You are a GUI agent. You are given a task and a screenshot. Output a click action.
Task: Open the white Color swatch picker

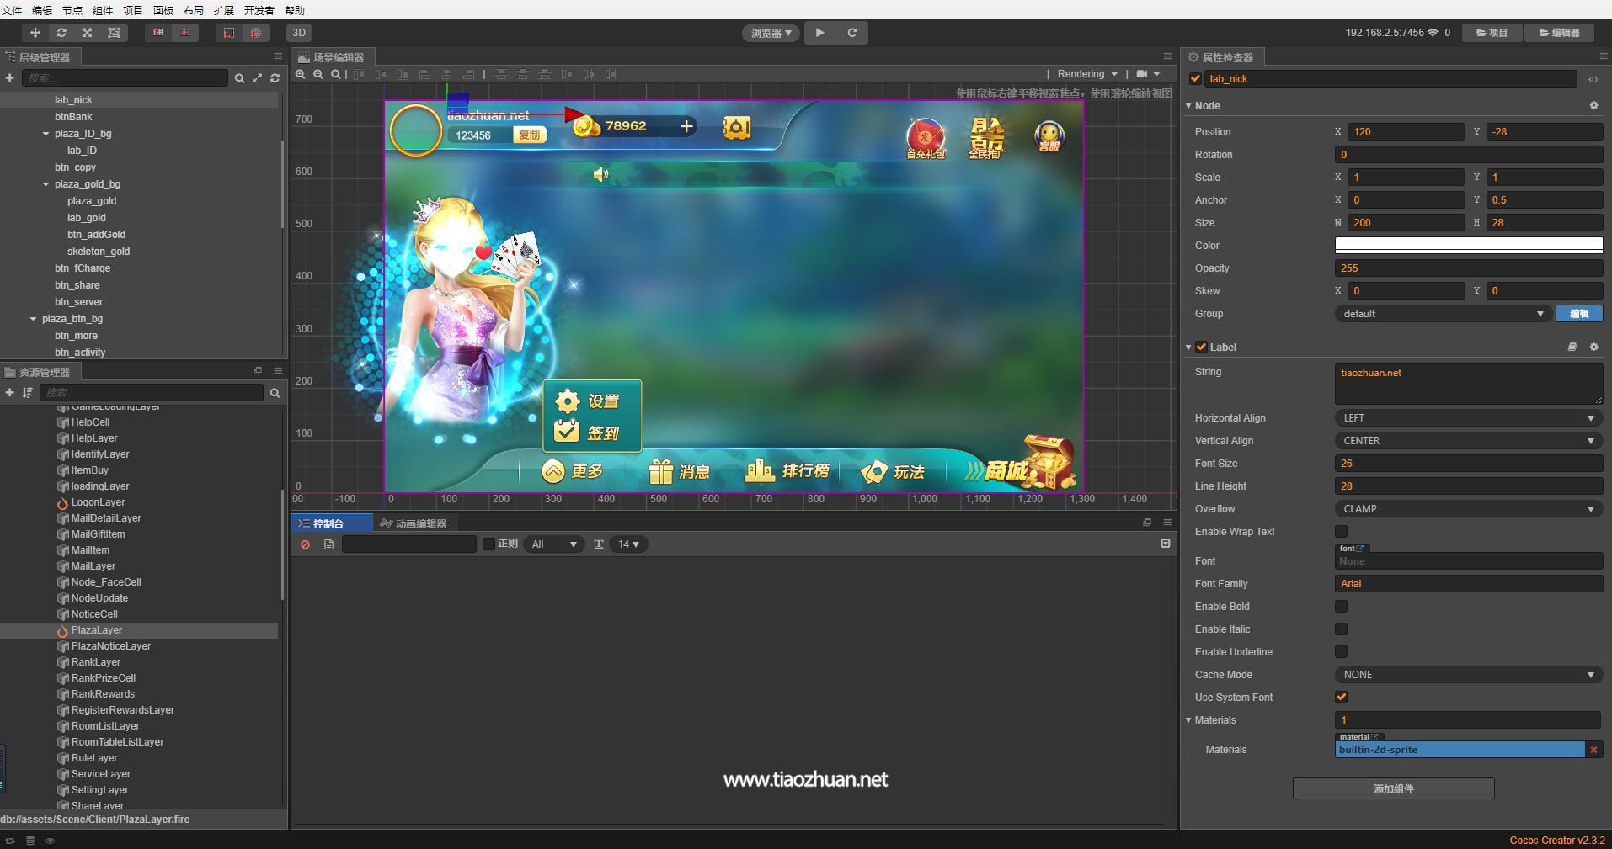(x=1468, y=246)
